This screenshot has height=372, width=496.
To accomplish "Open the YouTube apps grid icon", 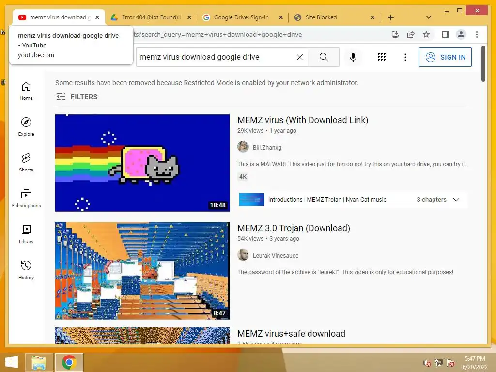I will click(382, 57).
